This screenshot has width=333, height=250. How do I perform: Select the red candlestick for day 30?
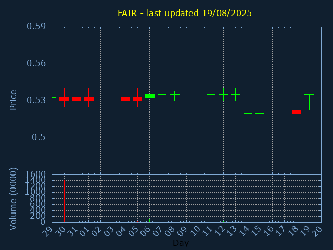pos(64,99)
